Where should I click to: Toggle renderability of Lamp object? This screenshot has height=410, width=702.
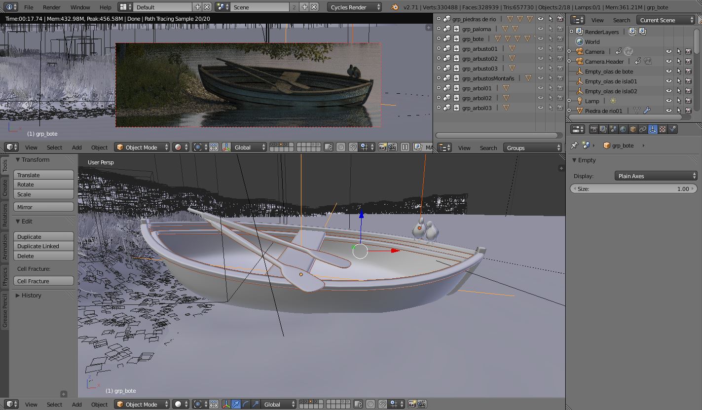click(688, 101)
